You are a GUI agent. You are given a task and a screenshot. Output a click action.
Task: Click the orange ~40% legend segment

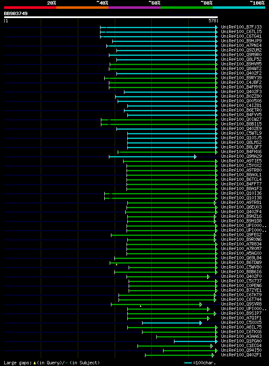point(82,8)
